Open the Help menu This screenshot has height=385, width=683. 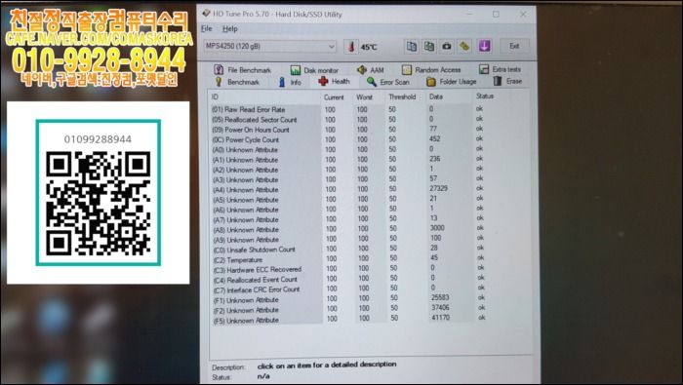230,28
